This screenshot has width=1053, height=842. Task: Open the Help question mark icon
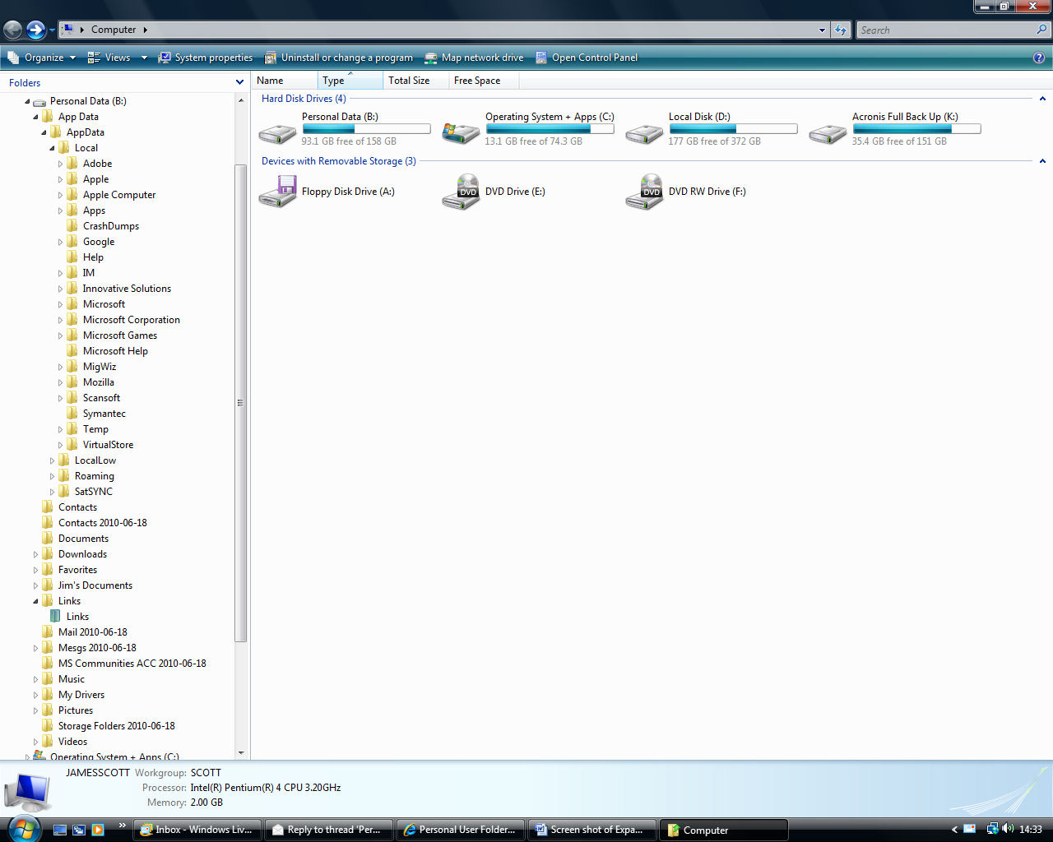1039,58
